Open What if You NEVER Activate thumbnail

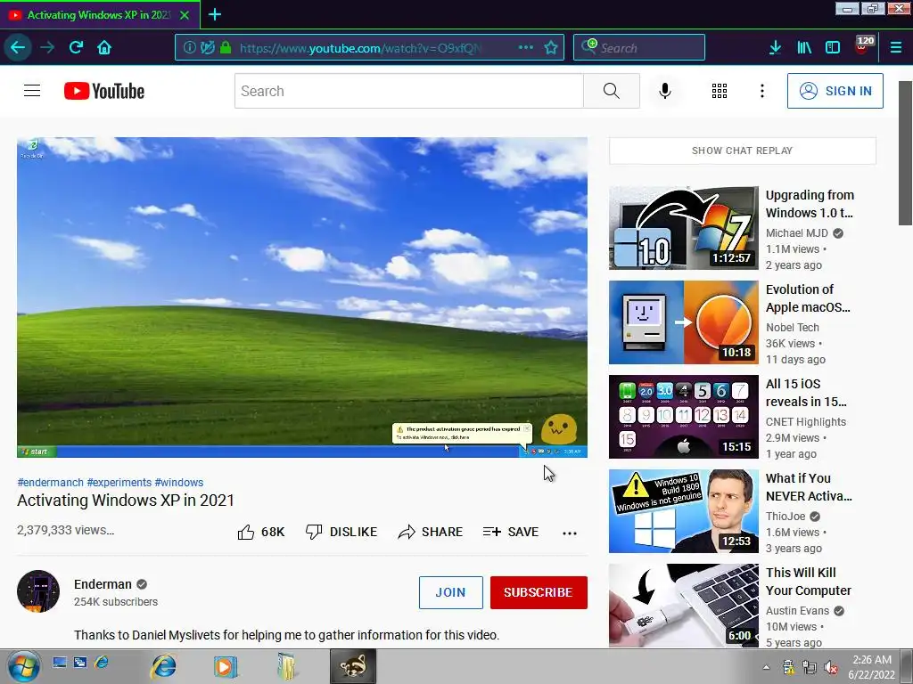tap(684, 510)
